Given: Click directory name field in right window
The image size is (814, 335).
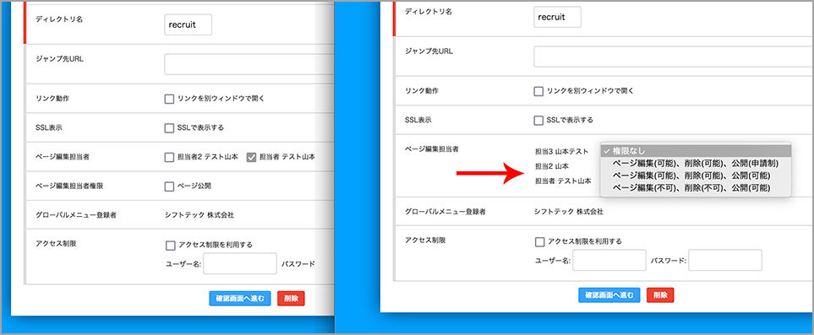Looking at the screenshot, I should point(557,17).
